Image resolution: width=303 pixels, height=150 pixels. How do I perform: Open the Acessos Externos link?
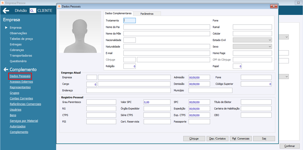coord(21,82)
